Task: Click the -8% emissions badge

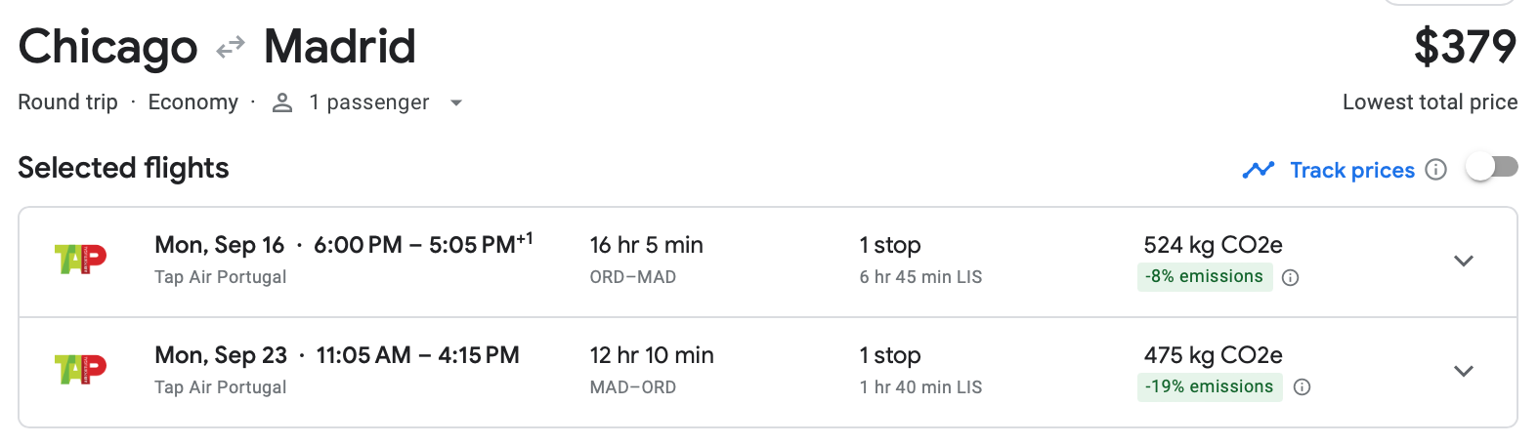Action: (1204, 277)
